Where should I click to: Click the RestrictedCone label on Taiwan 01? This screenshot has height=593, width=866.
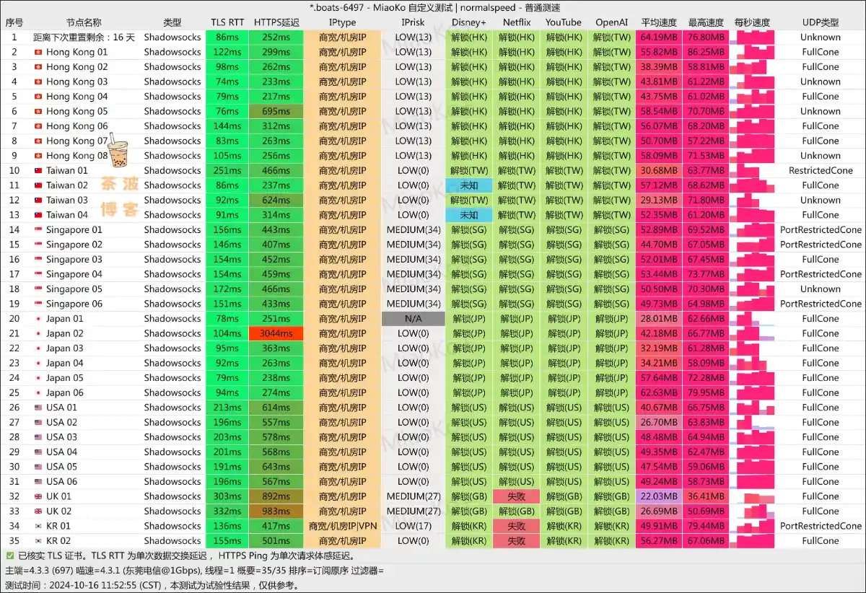pyautogui.click(x=820, y=170)
